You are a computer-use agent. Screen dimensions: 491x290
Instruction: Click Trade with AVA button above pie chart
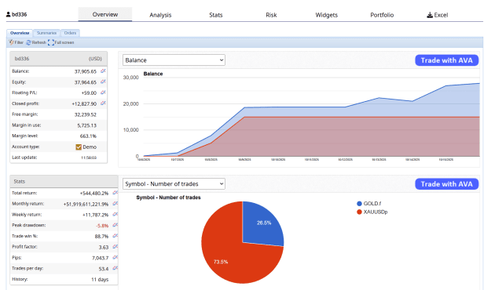point(446,184)
